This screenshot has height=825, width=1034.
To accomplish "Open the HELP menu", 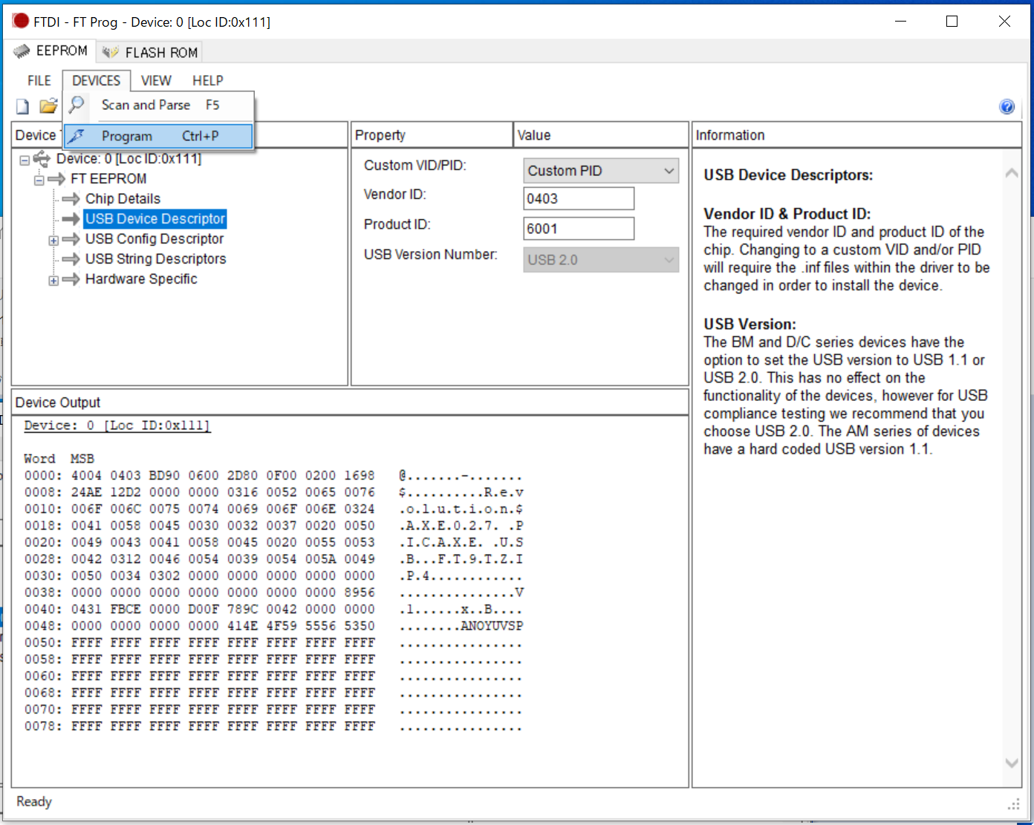I will pyautogui.click(x=208, y=80).
